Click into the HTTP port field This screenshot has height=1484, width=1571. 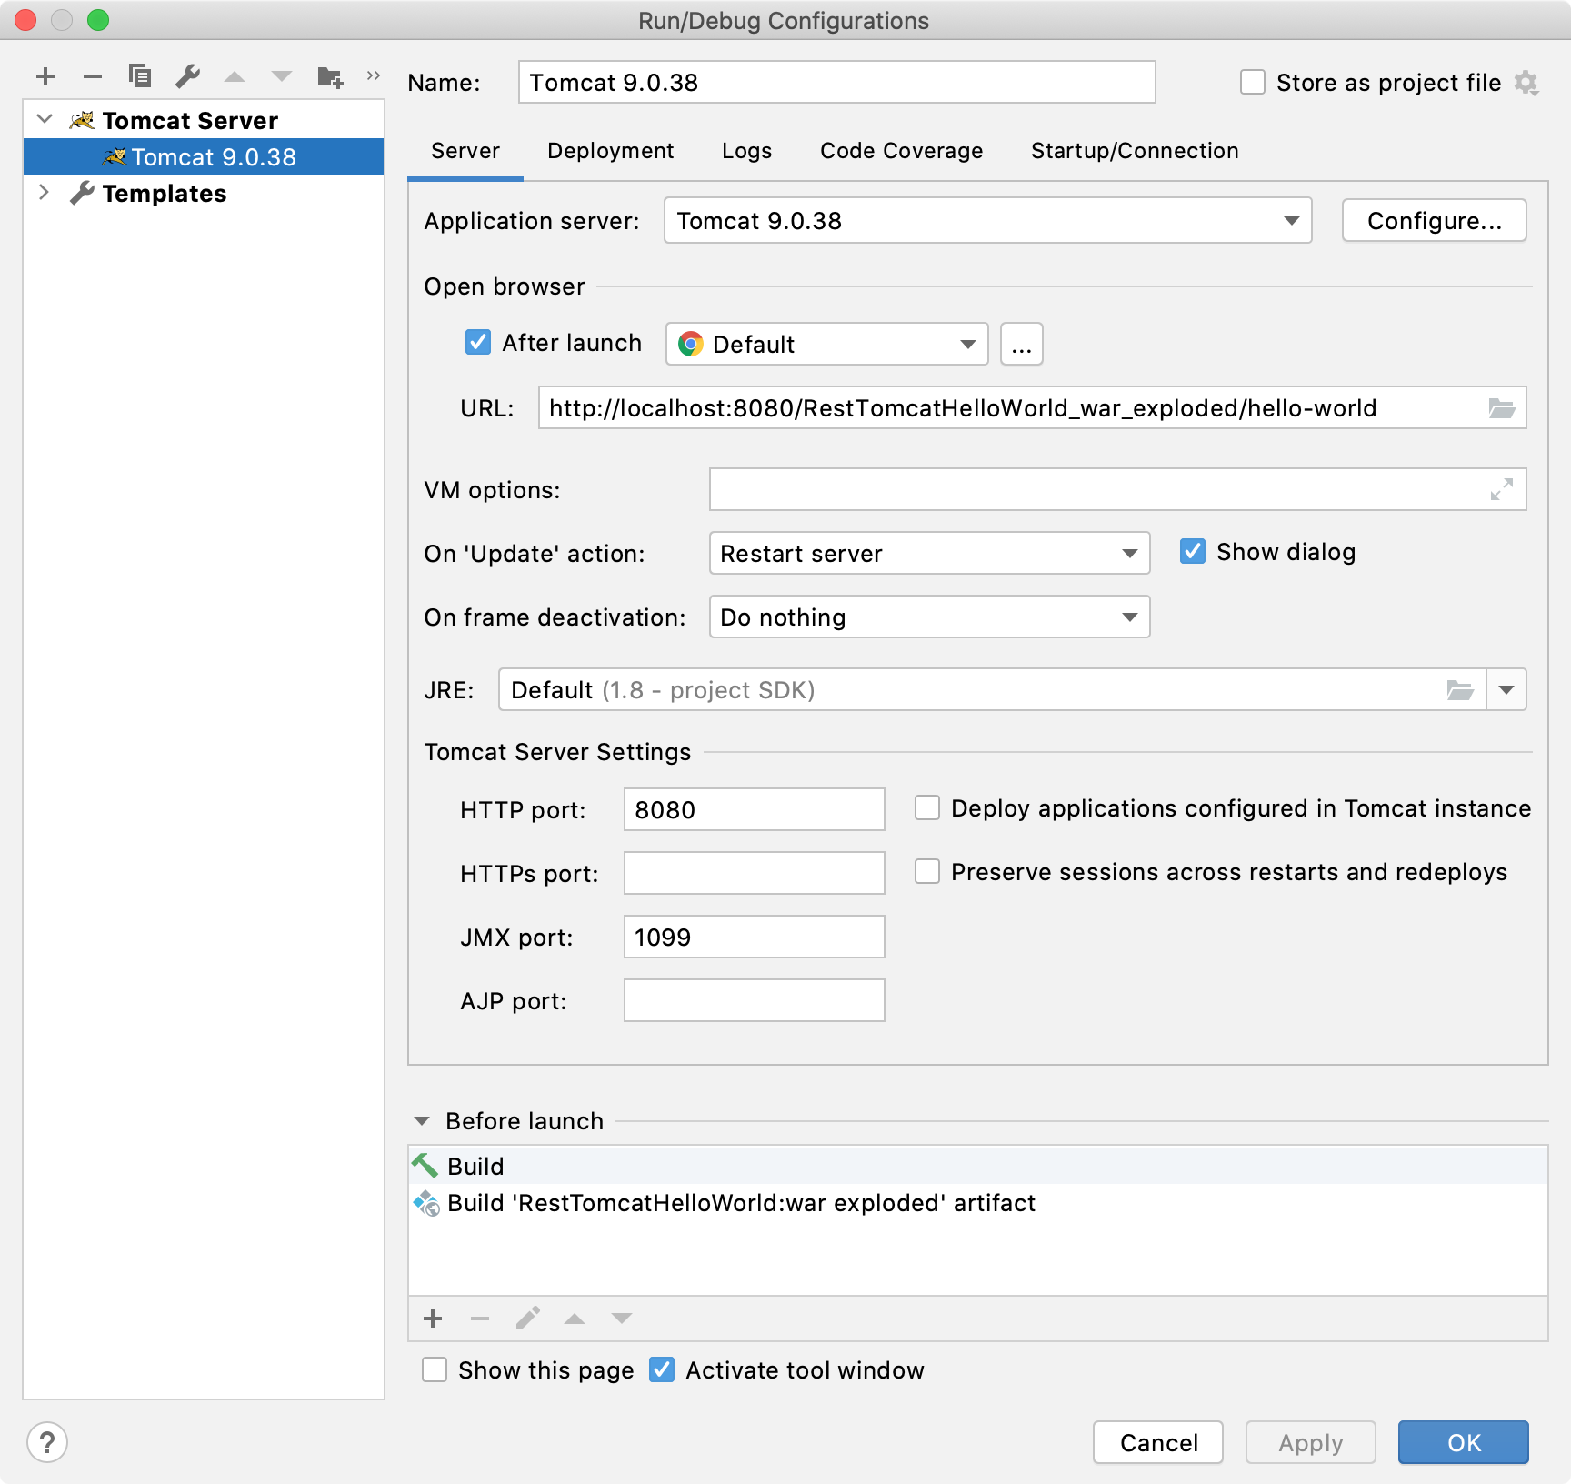[x=753, y=810]
